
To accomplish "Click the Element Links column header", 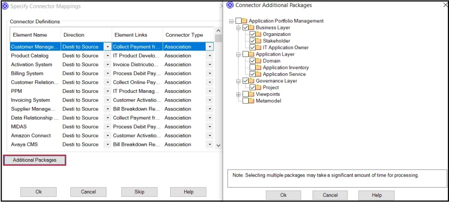I will [x=137, y=35].
